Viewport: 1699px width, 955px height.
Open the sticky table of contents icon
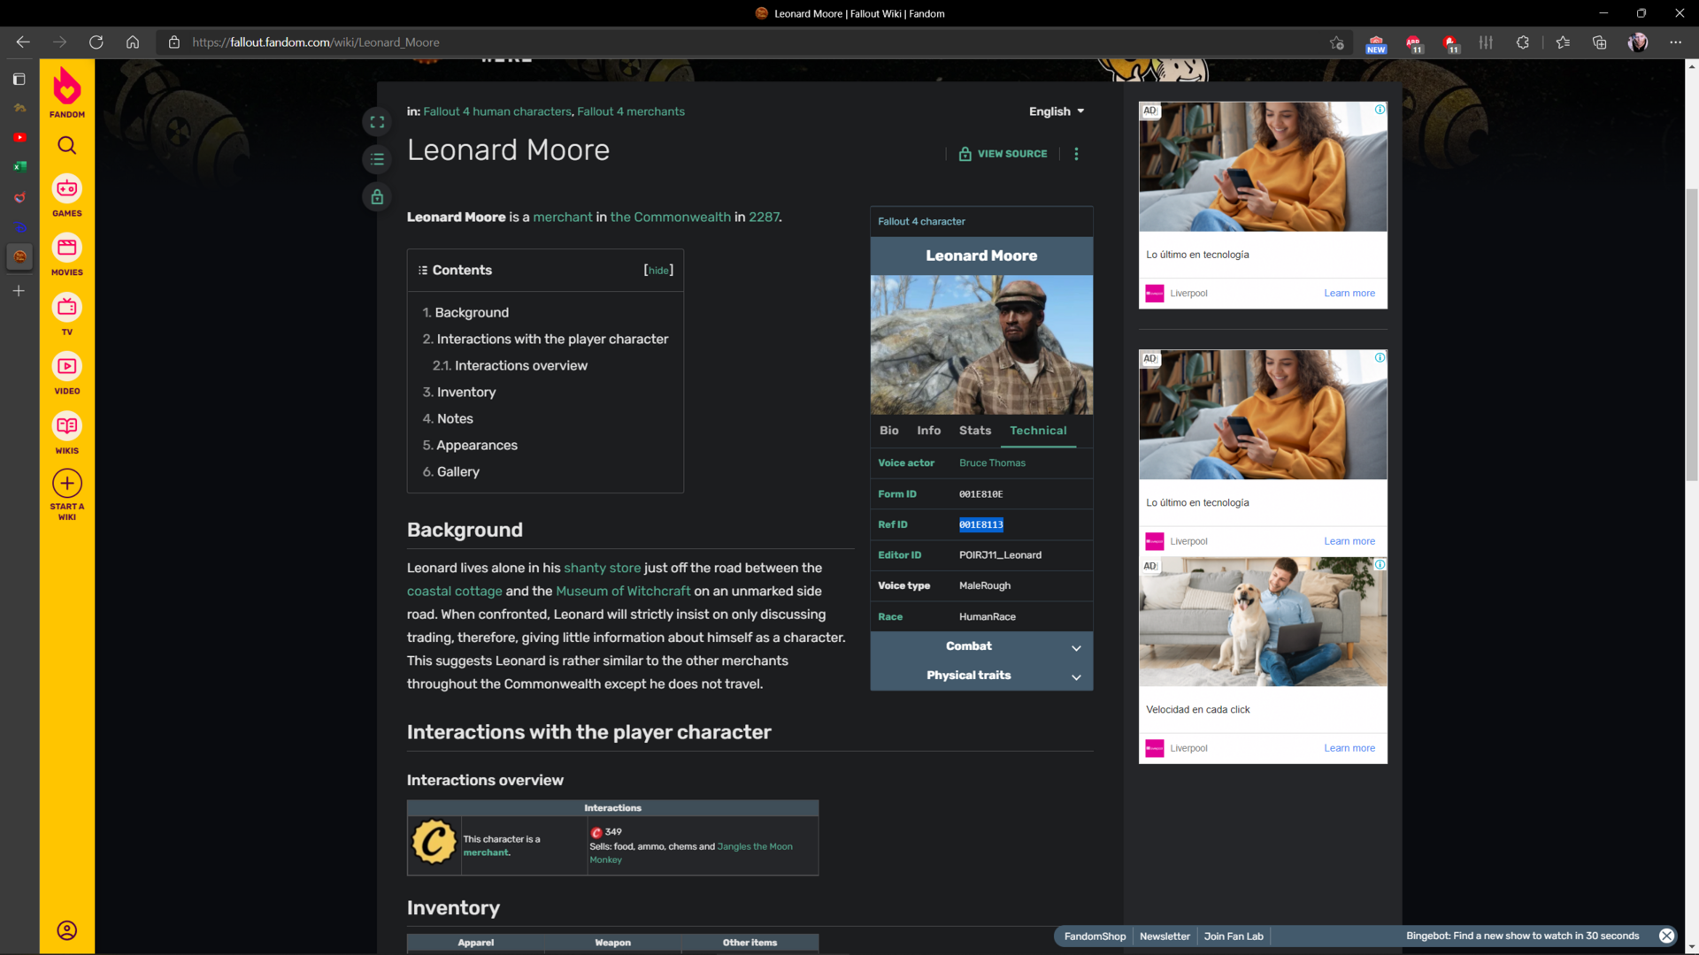(x=377, y=159)
